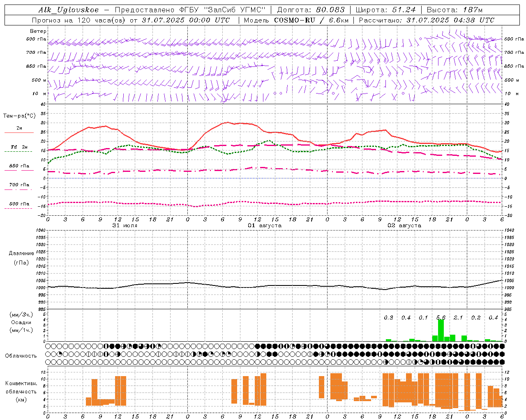Click the red line sample under '2м' legend

[19, 133]
